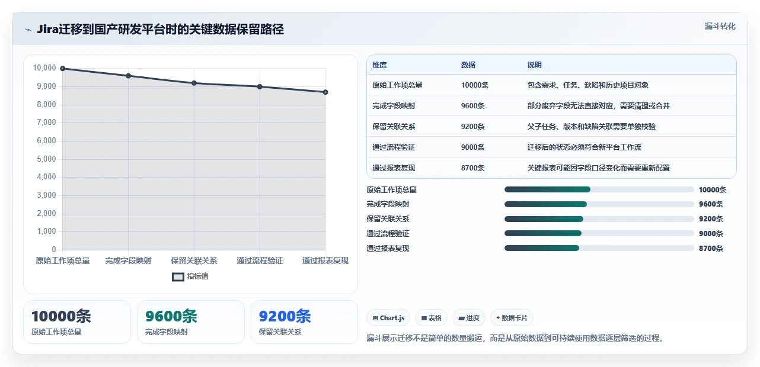Viewport: 760px width, 367px height.
Task: Click the 8700条 value beside its progress bar
Action: pos(711,249)
